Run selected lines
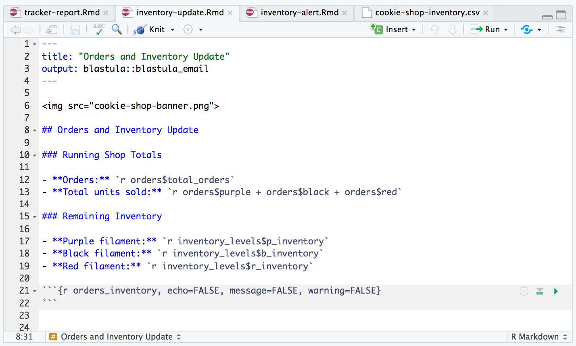Screen dimensions: 576x346 point(485,29)
